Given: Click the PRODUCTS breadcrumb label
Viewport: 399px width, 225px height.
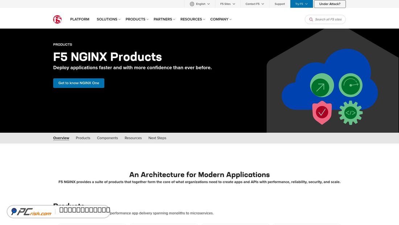Looking at the screenshot, I should click(63, 44).
